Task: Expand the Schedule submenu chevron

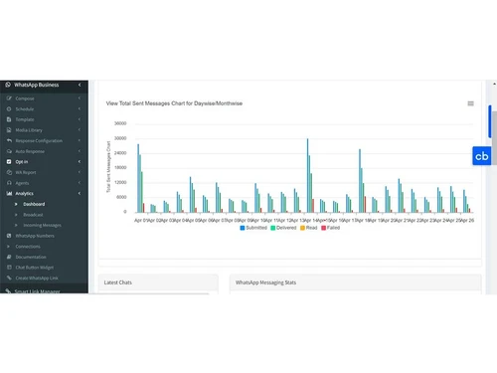Action: (x=80, y=108)
